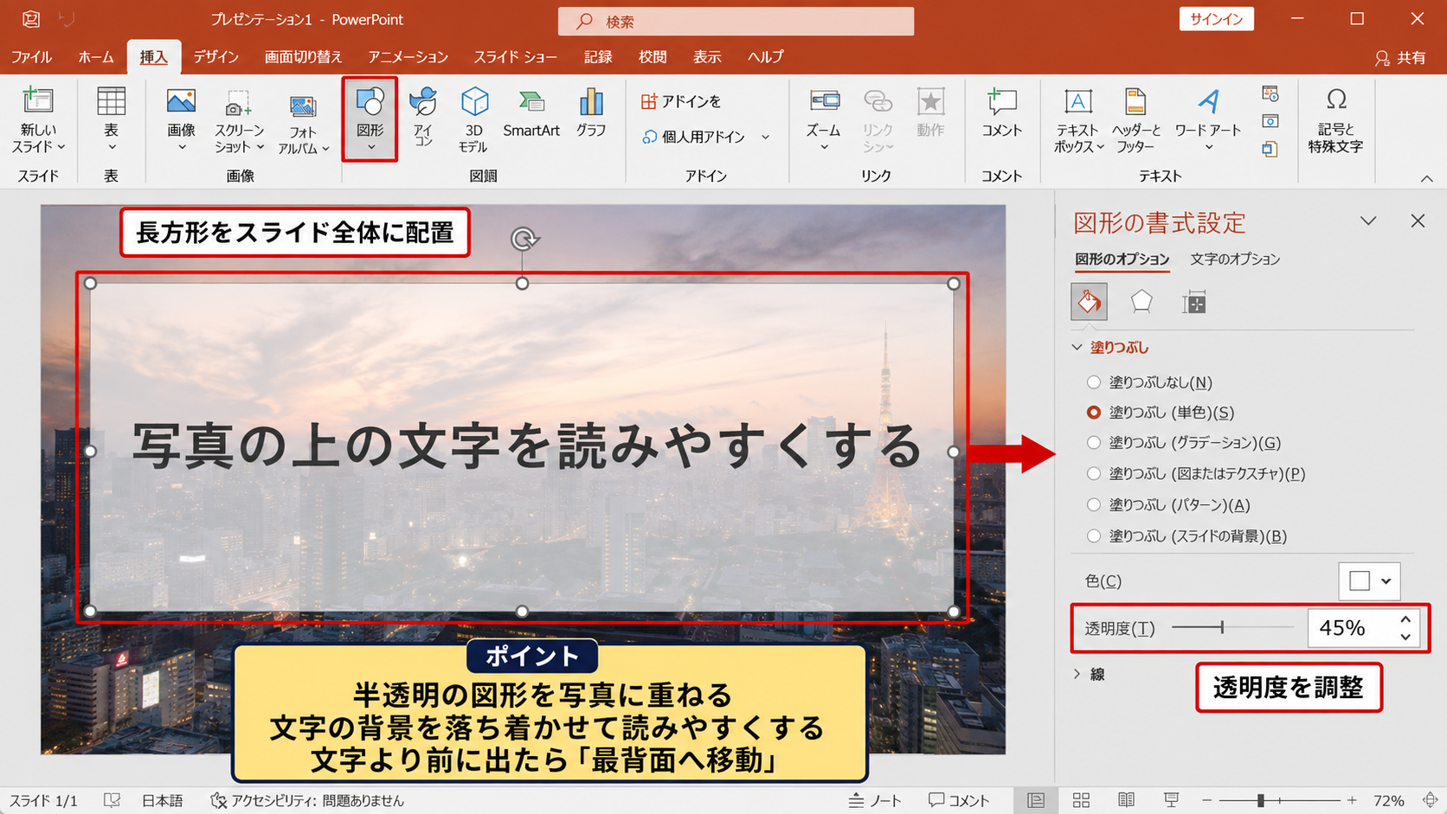Open フォトアルバム photo album
Image resolution: width=1447 pixels, height=814 pixels.
point(303,123)
